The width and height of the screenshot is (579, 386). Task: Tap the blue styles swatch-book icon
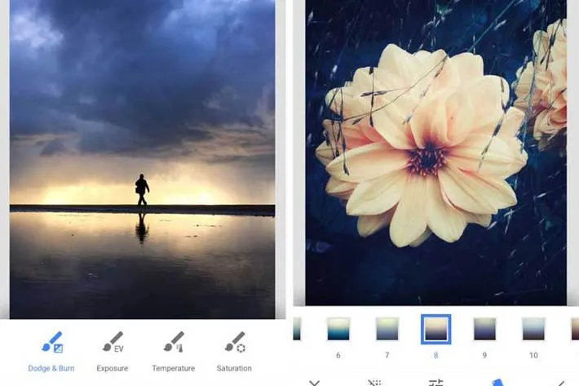tap(497, 382)
